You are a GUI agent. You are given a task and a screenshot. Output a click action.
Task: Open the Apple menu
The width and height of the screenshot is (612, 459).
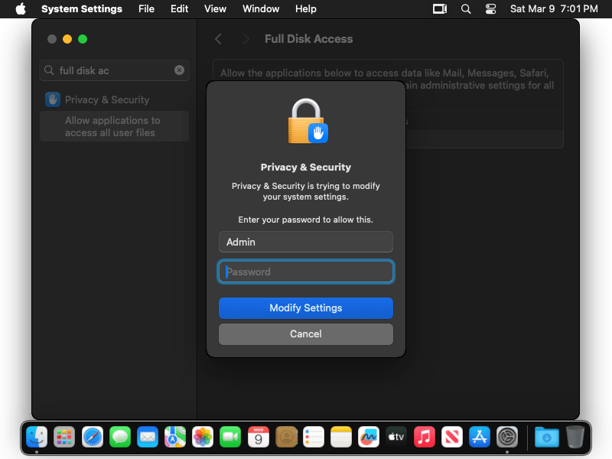(21, 9)
